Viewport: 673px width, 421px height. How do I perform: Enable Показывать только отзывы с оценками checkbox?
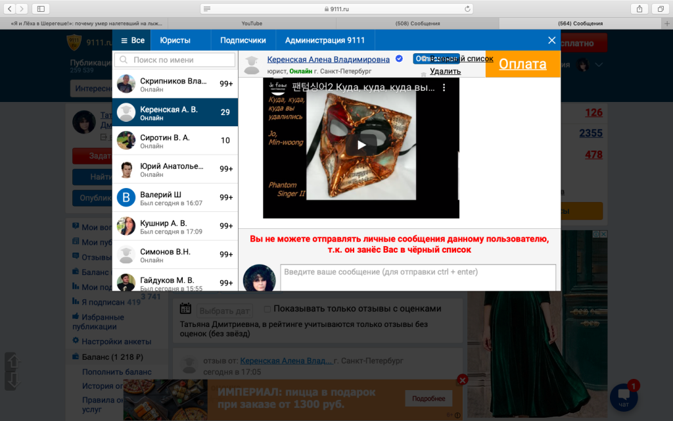(267, 309)
